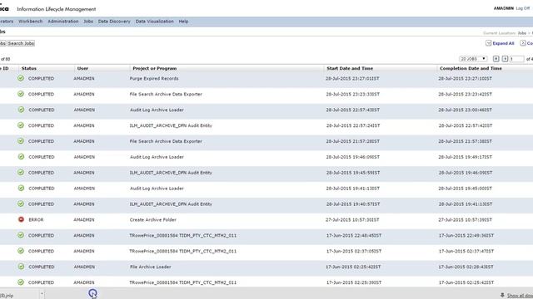
Task: Click completed icon for File Archive Loader job
Action: pos(21,267)
